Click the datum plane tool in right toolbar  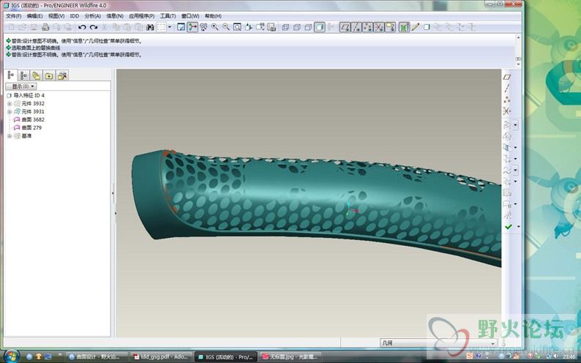coord(507,77)
